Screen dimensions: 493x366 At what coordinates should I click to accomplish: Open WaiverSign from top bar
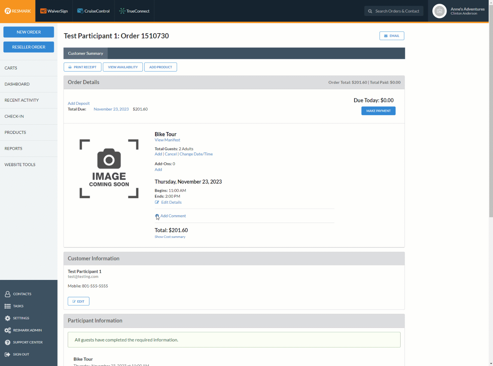pyautogui.click(x=54, y=11)
